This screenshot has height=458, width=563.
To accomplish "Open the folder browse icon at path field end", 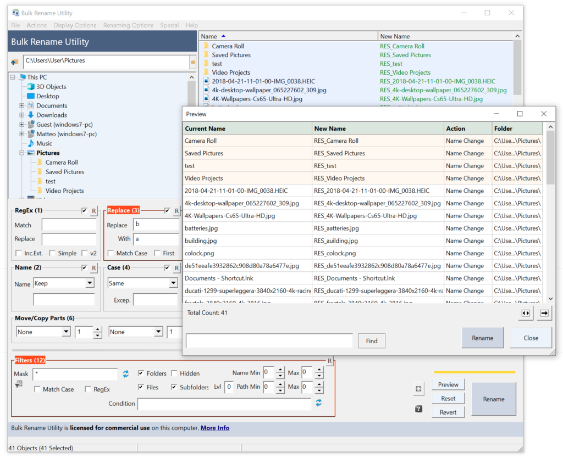I will point(193,63).
